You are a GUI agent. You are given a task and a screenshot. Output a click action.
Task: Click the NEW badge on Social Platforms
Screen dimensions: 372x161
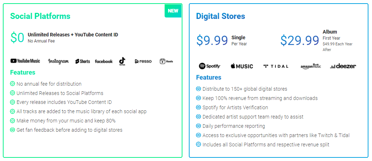173,11
